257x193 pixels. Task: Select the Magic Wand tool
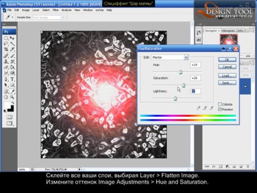[x=12, y=44]
